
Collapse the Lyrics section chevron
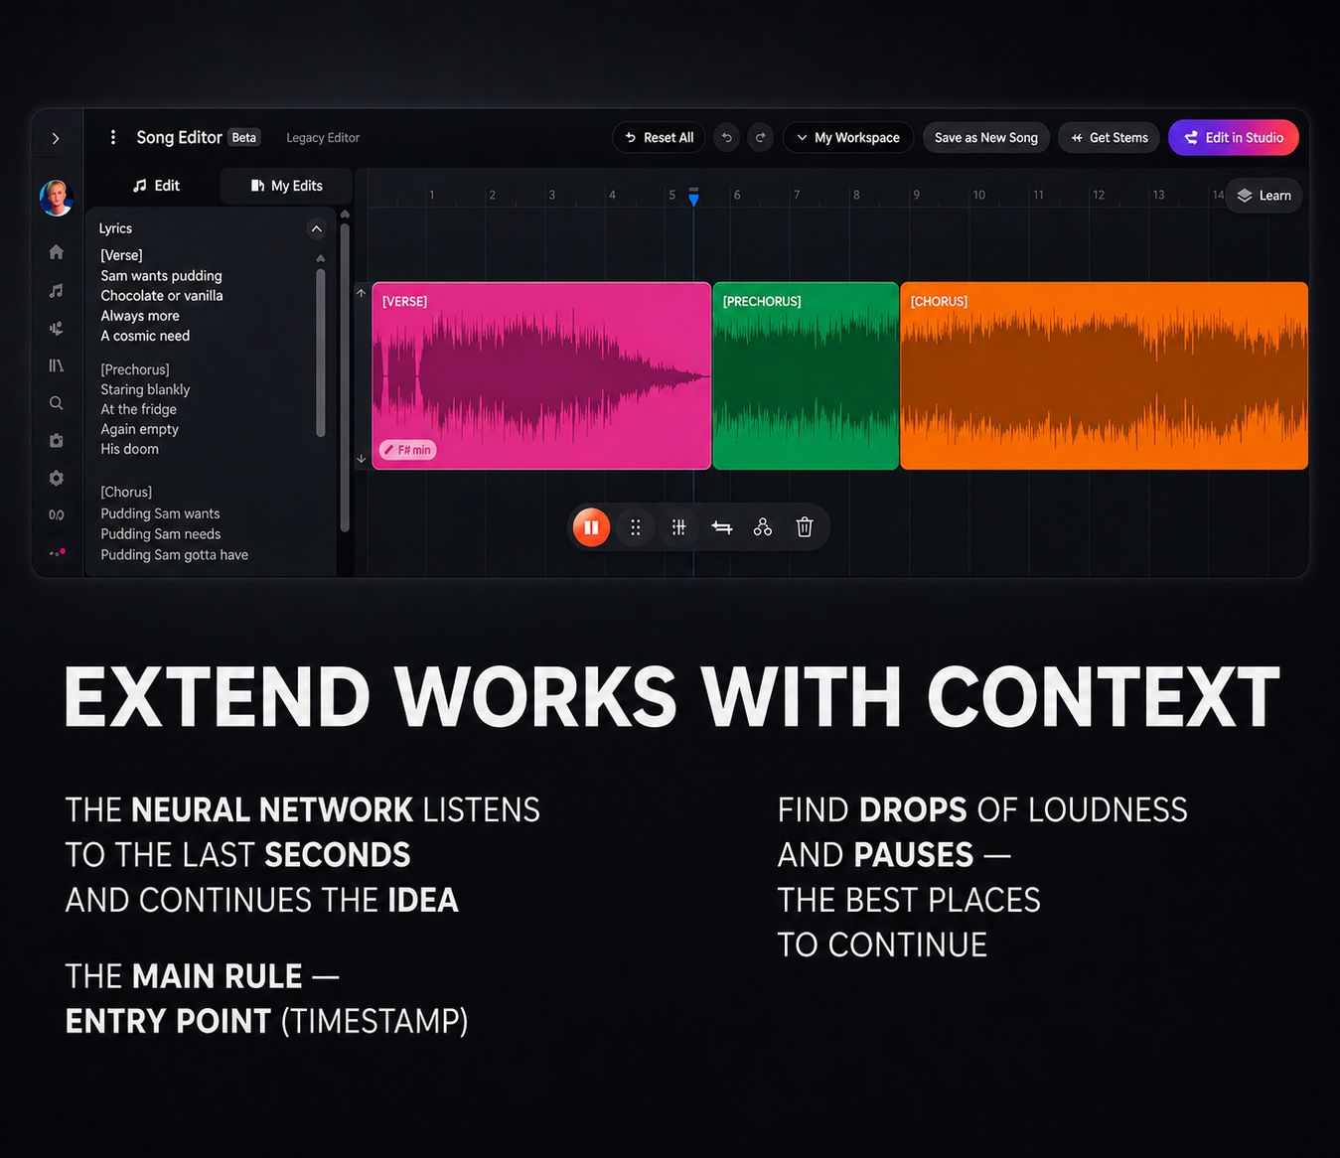click(316, 229)
